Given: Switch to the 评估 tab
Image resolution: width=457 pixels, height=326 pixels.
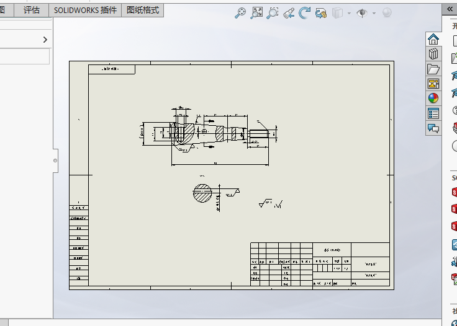Looking at the screenshot, I should pos(31,10).
